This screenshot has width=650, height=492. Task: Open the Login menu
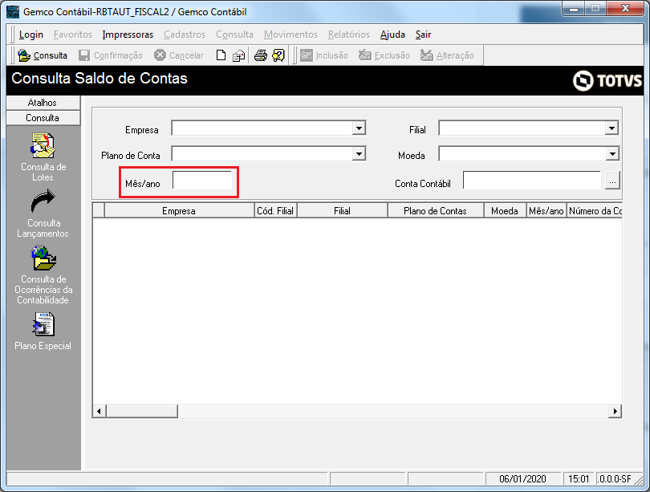pos(31,35)
